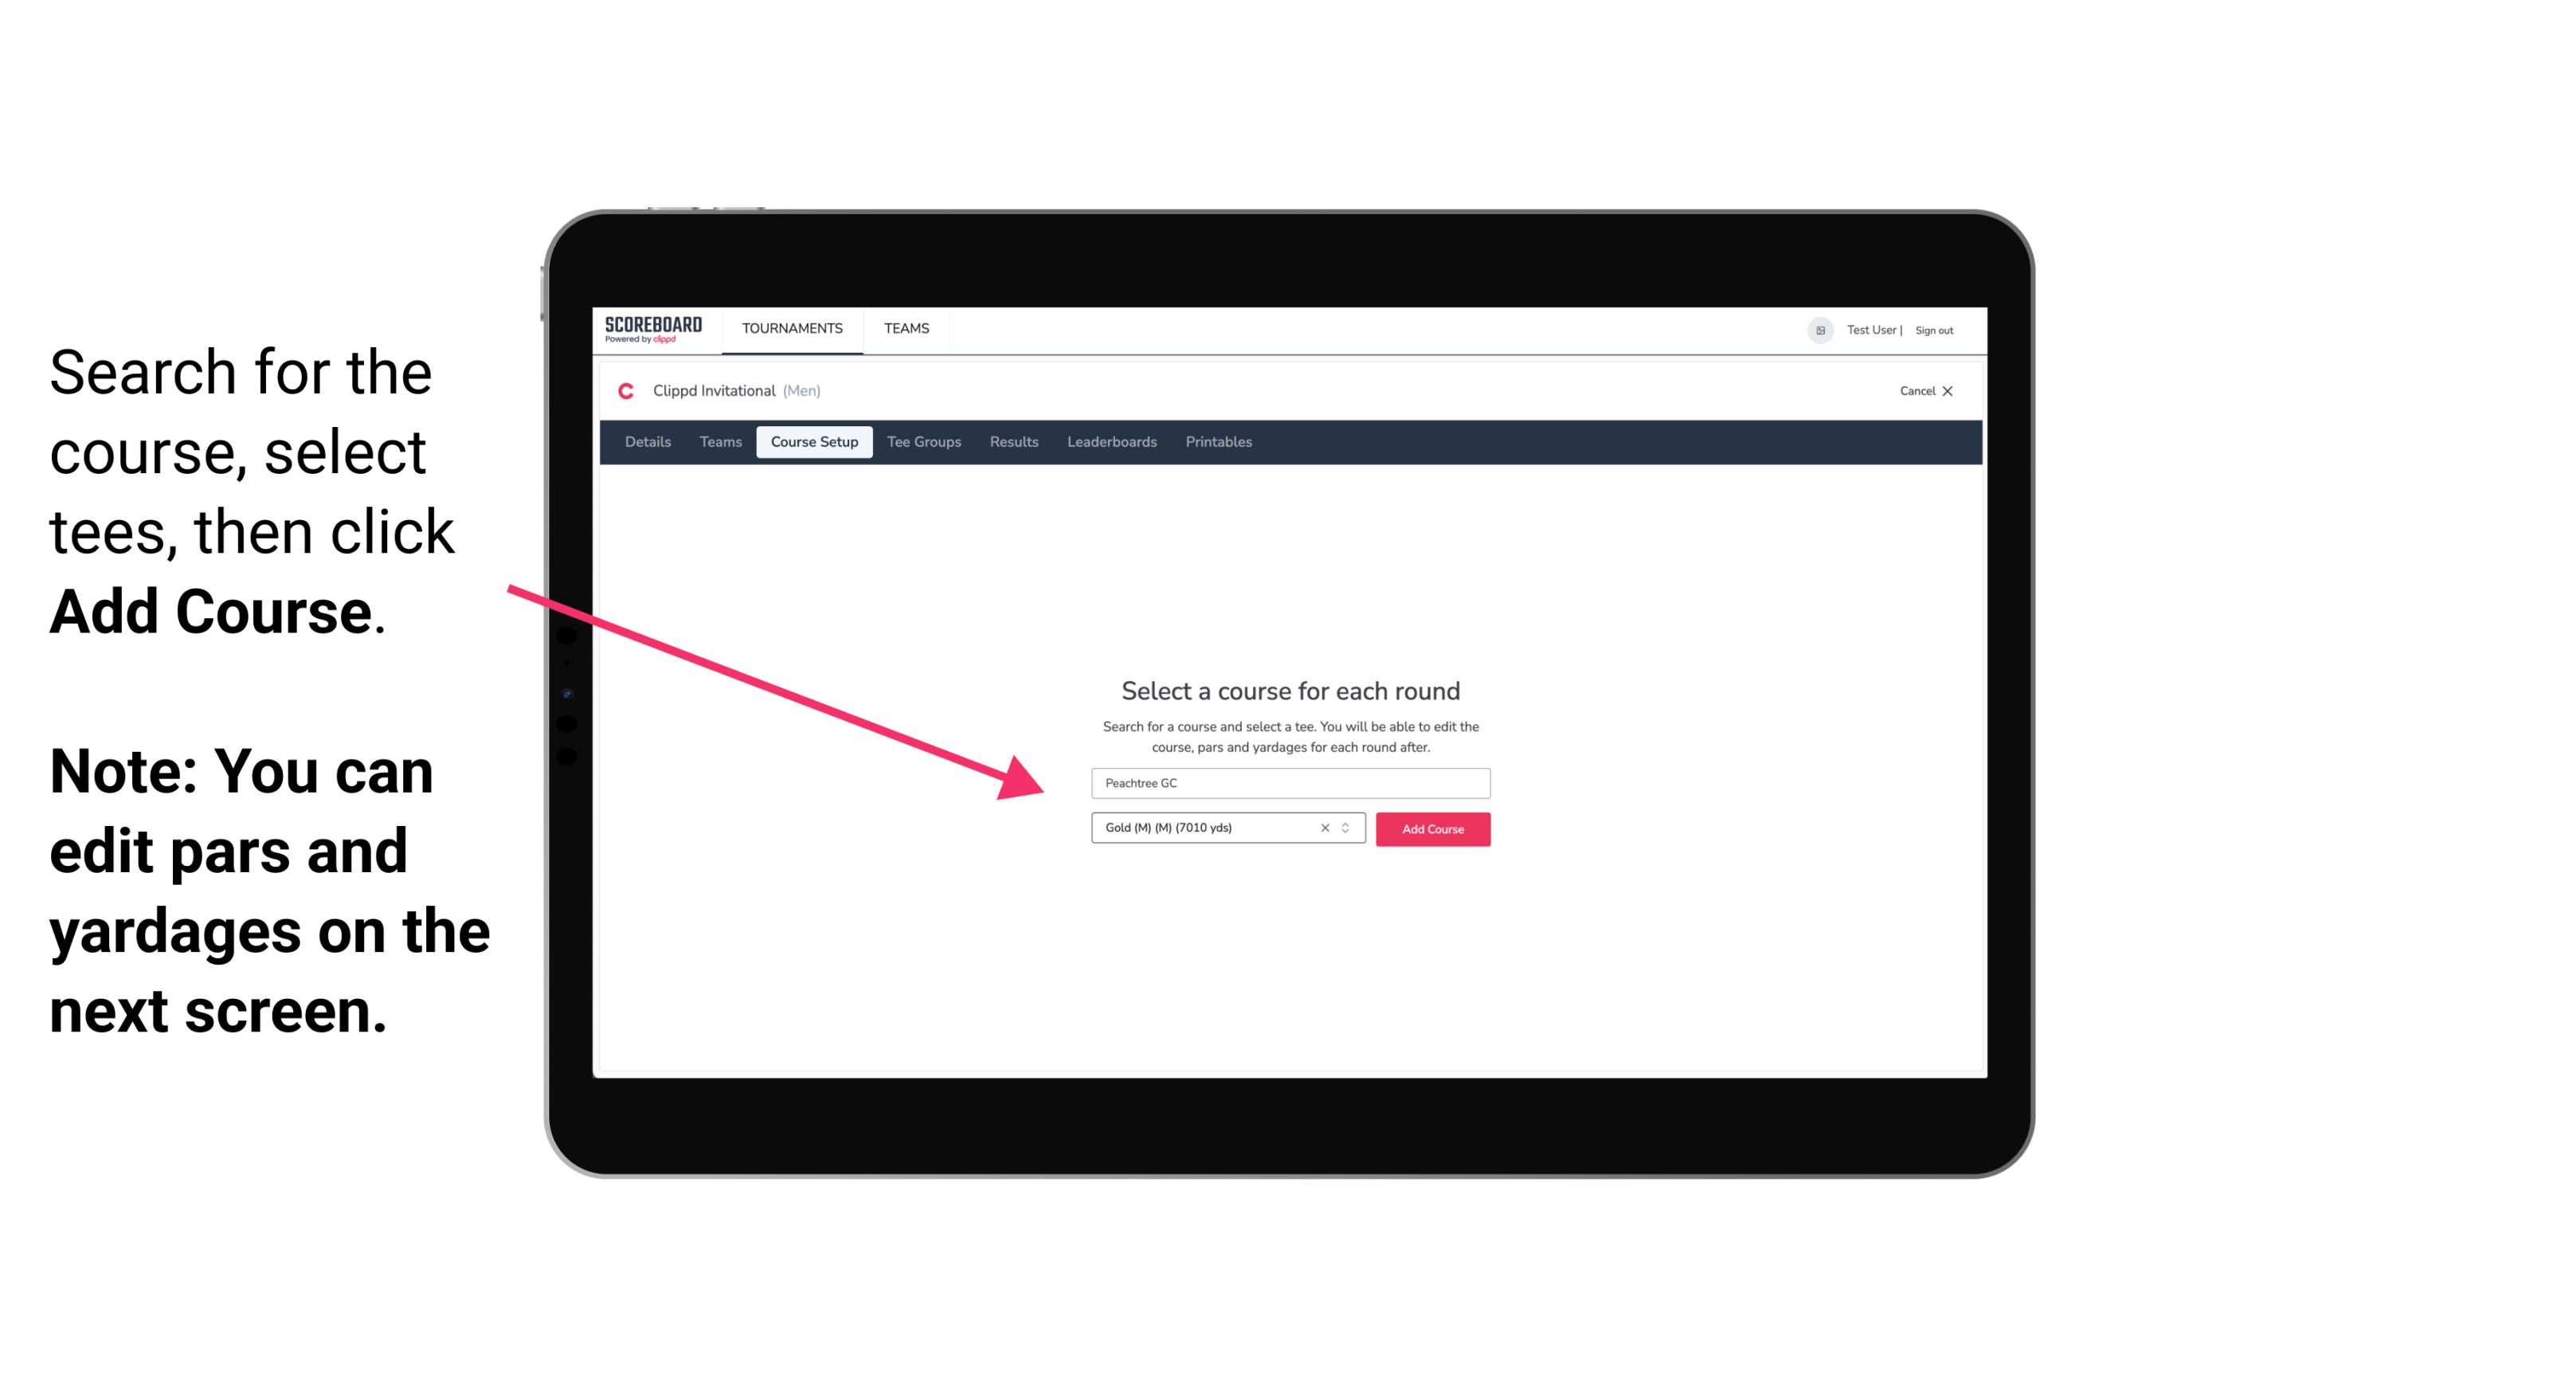2576x1386 pixels.
Task: Click the Tournaments navigation icon
Action: click(792, 327)
